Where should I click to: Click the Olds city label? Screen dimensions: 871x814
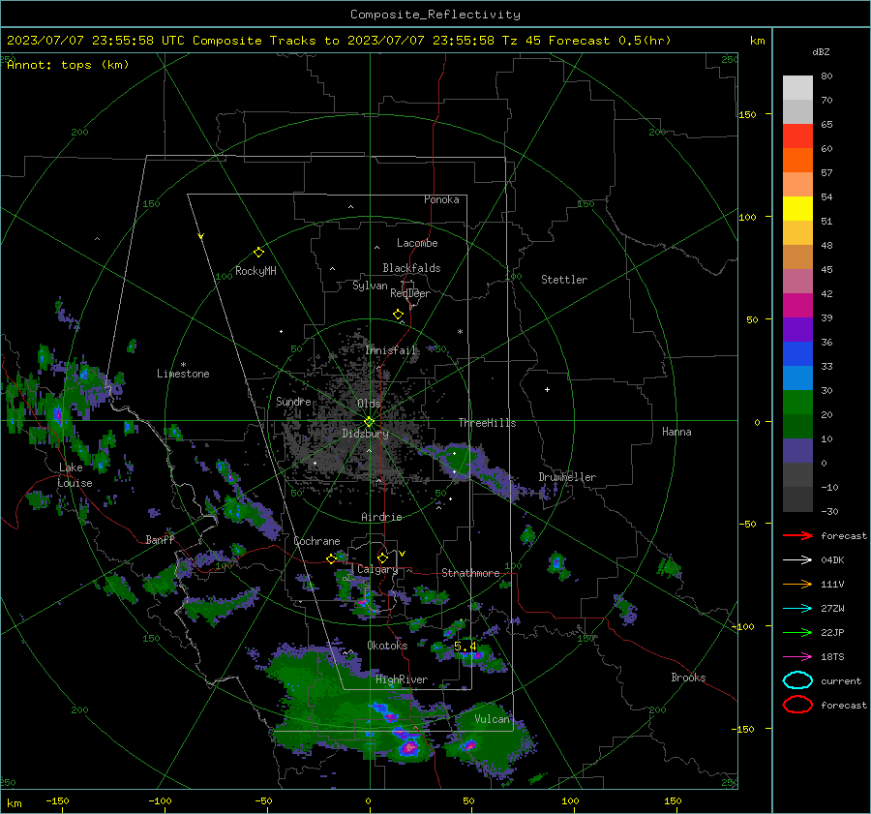coord(369,404)
